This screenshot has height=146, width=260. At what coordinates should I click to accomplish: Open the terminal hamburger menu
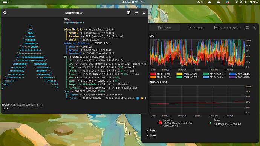point(136,13)
